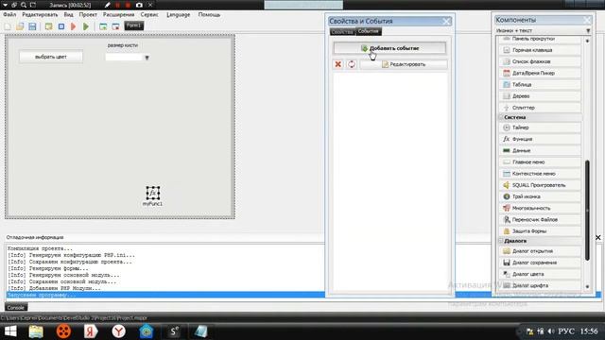Screen dimensions: 605x340
Task: Pick the Диалог открытия component
Action: click(540, 251)
